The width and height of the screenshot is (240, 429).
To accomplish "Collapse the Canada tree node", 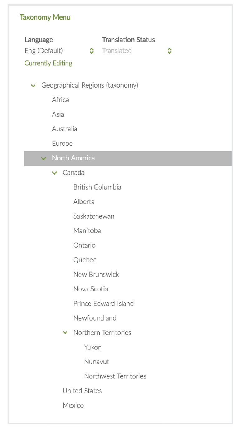I will click(x=55, y=173).
